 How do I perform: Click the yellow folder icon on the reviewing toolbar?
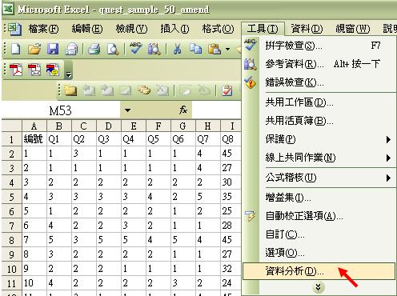point(70,90)
